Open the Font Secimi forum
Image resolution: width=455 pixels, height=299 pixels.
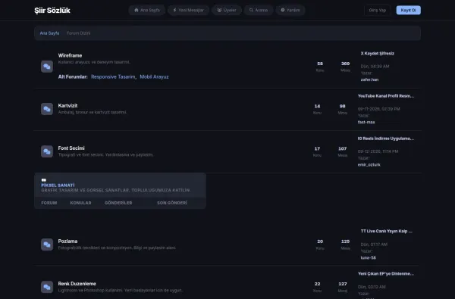[71, 148]
